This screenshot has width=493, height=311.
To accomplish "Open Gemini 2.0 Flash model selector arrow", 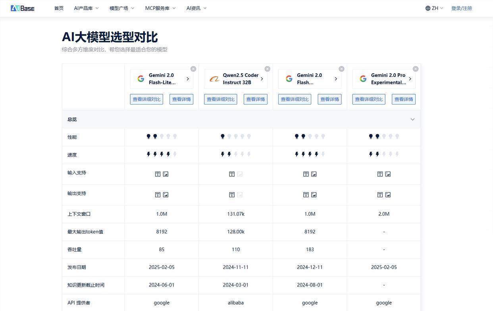I will pyautogui.click(x=336, y=79).
